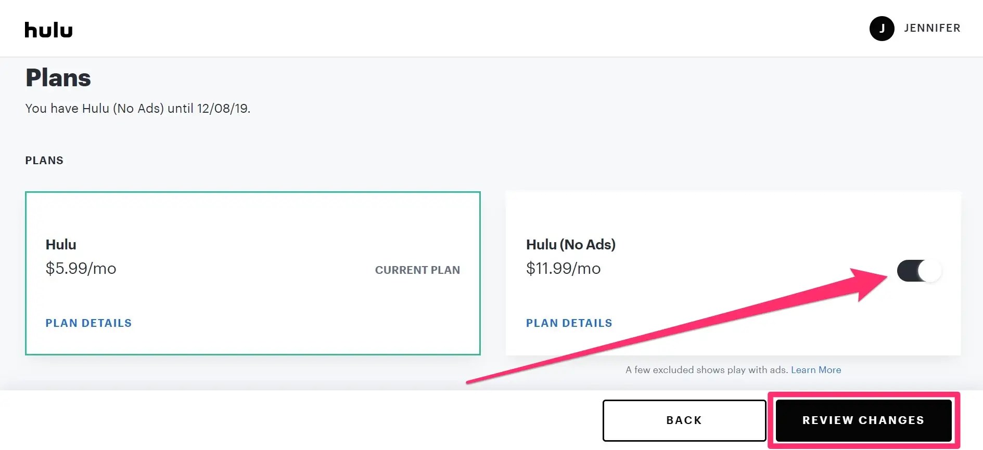Select the Hulu plan title
Viewport: 983px width, 450px height.
click(61, 244)
